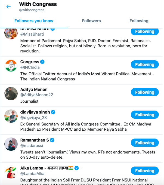Viewport: 164px width, 185px height.
Task: Click the verified badge next to Ramanathan S
Action: click(x=52, y=140)
